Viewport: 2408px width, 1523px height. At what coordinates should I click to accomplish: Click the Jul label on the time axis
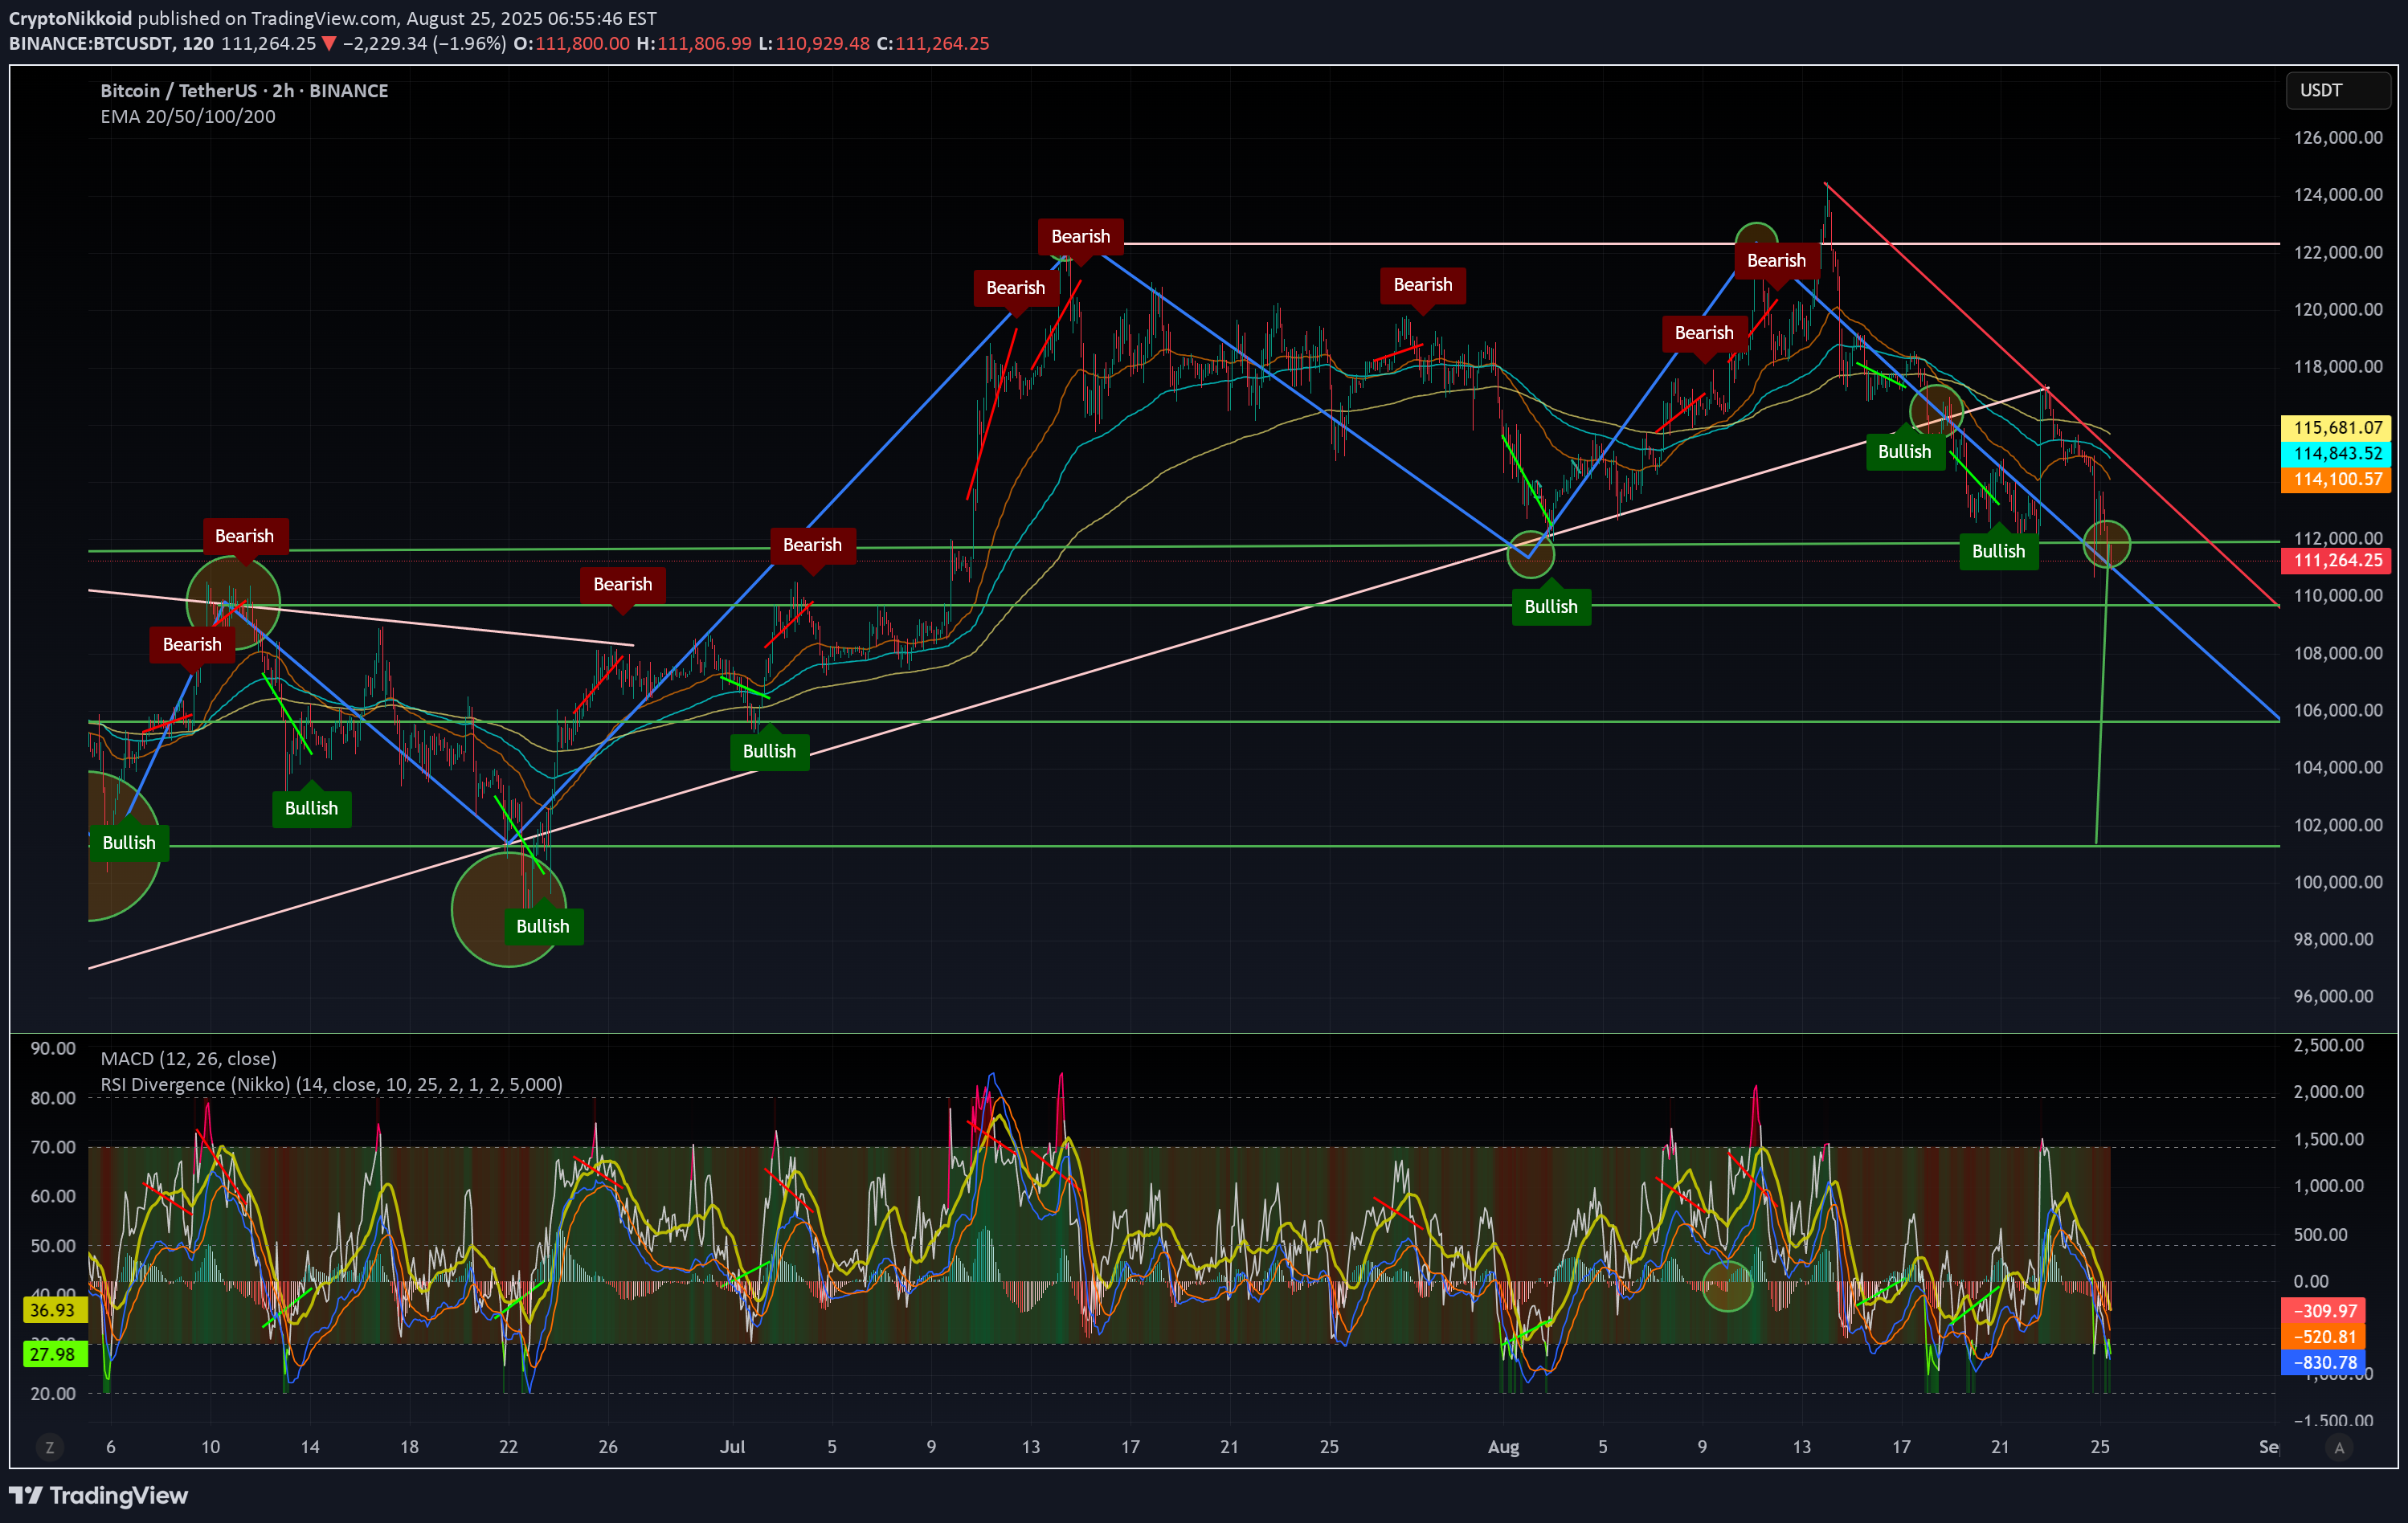[733, 1446]
